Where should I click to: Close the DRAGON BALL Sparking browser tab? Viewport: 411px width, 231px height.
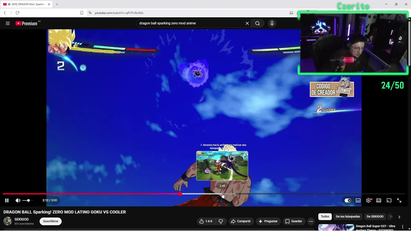point(49,4)
